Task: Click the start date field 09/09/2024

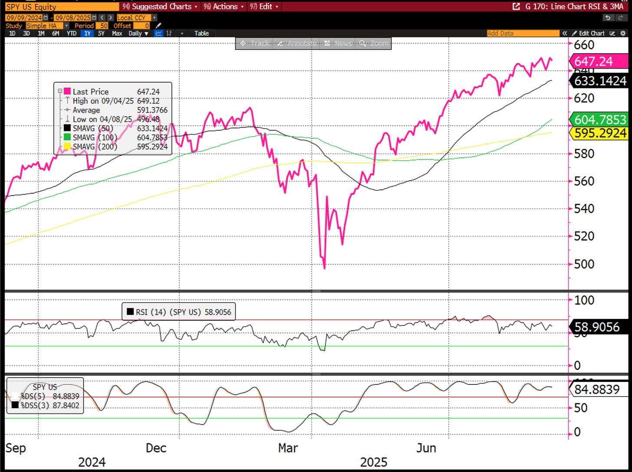Action: [x=24, y=18]
